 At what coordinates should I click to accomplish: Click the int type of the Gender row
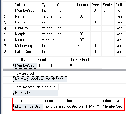coord(48,22)
